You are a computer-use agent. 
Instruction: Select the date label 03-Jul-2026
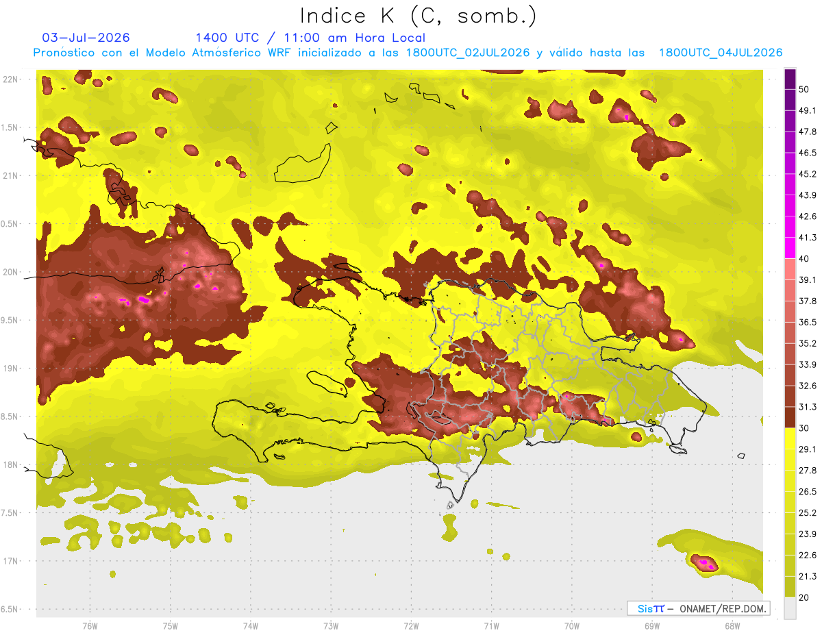point(86,38)
